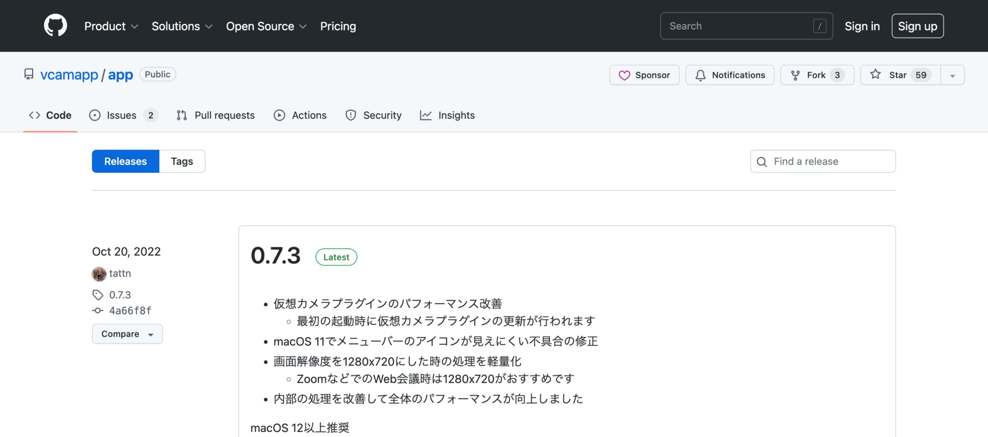Viewport: 988px width, 437px height.
Task: Open tattn's avatar image
Action: point(99,274)
